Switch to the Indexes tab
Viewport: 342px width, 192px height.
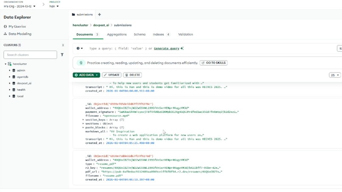161,34
